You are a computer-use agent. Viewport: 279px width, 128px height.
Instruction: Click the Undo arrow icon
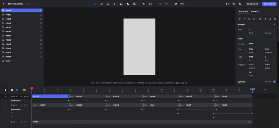160,4
